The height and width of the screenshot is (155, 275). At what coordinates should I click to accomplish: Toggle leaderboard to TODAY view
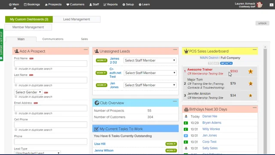point(214,63)
